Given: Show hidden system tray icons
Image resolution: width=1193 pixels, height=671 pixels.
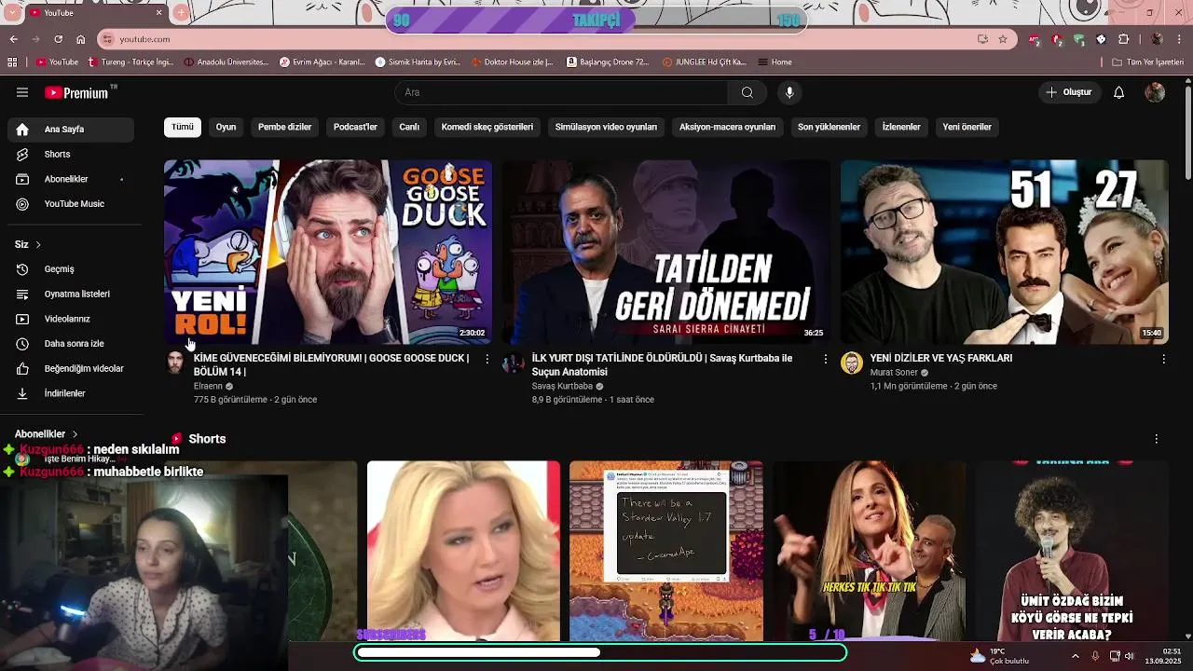Looking at the screenshot, I should tap(1075, 656).
